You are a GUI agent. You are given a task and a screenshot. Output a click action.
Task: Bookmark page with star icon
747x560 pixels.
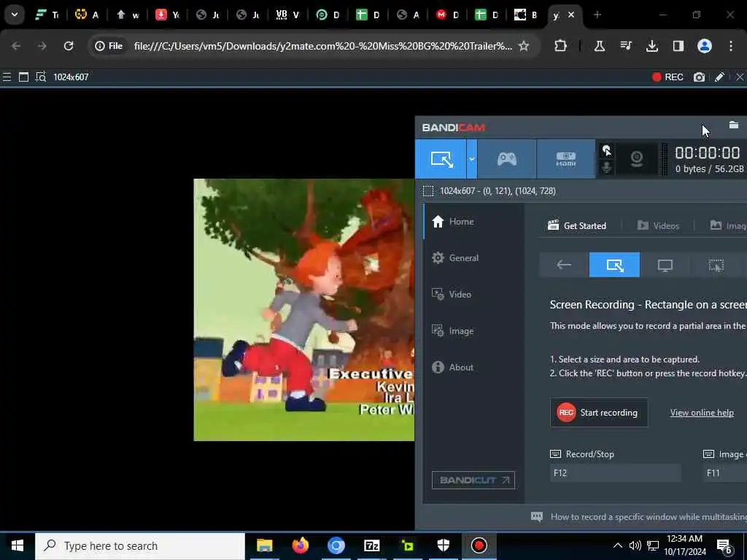[x=524, y=46]
